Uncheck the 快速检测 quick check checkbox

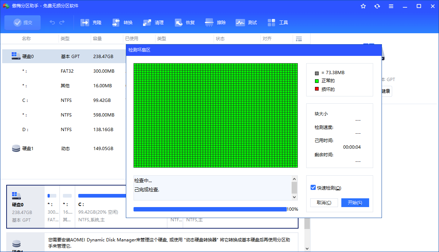point(313,188)
